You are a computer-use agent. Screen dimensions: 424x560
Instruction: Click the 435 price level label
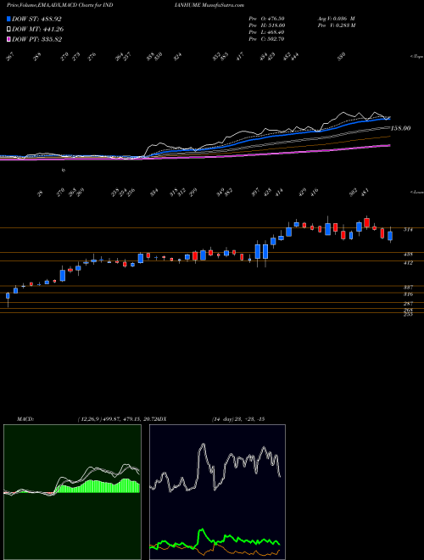tap(408, 255)
